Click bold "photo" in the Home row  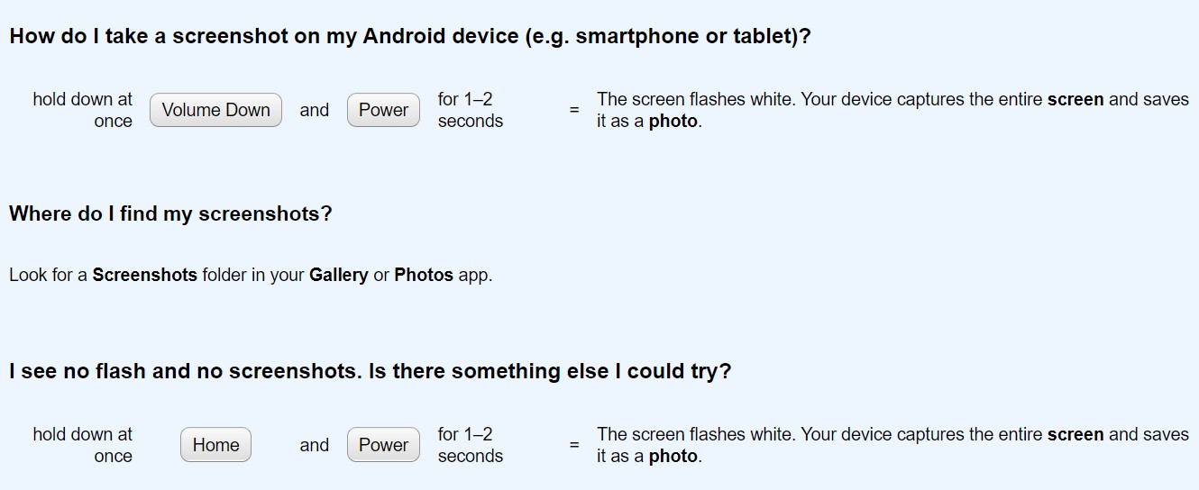click(673, 456)
